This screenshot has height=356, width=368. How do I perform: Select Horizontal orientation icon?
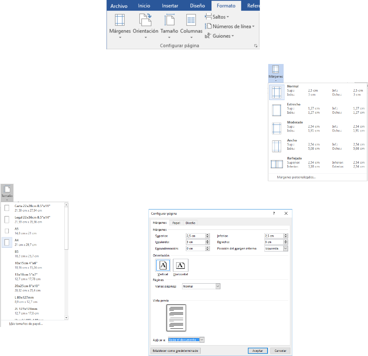pos(180,265)
